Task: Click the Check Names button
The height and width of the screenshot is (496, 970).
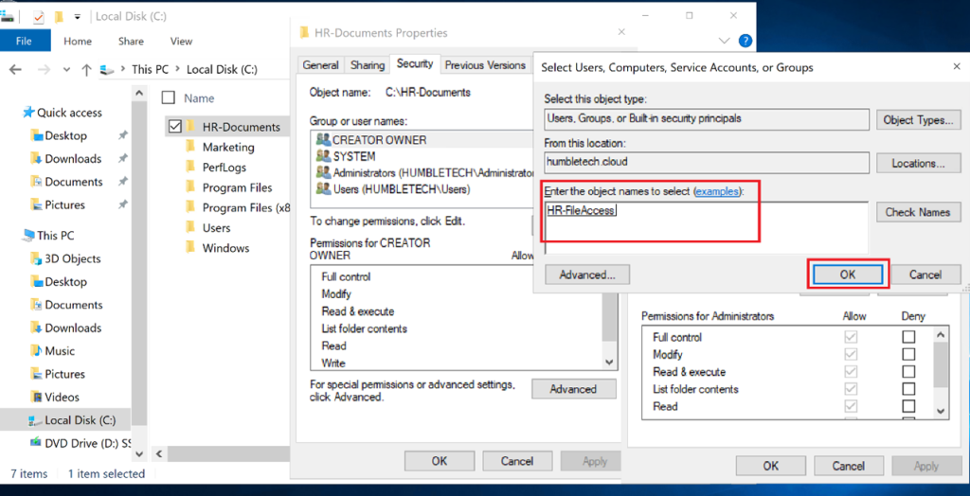Action: point(917,212)
